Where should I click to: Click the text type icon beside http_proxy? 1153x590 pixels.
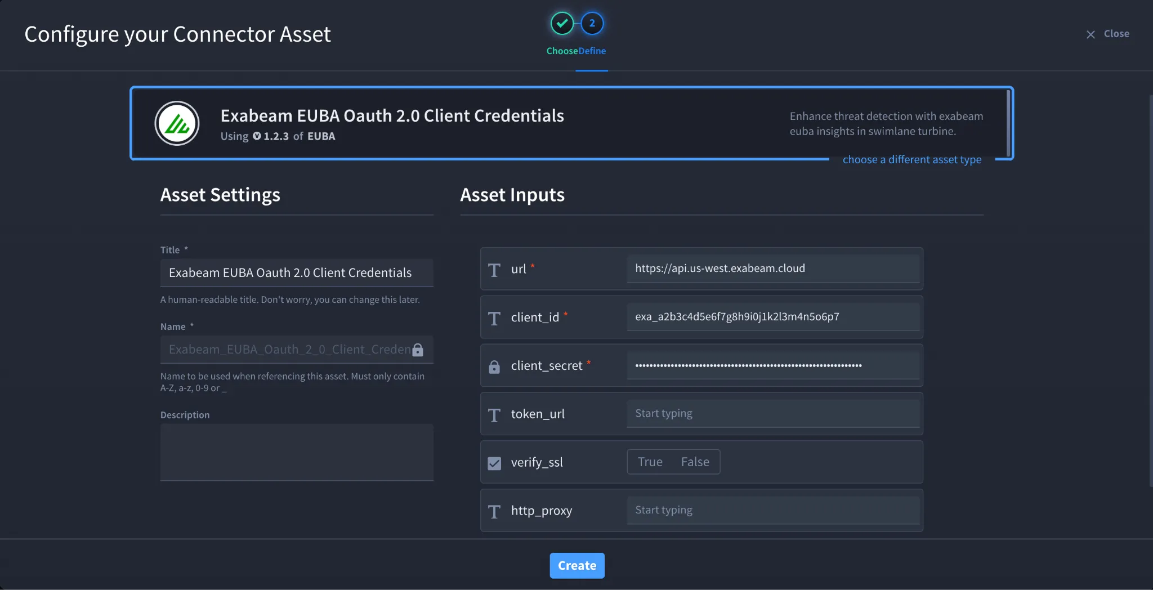[494, 511]
